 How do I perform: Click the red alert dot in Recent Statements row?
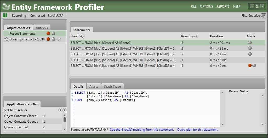(48, 33)
